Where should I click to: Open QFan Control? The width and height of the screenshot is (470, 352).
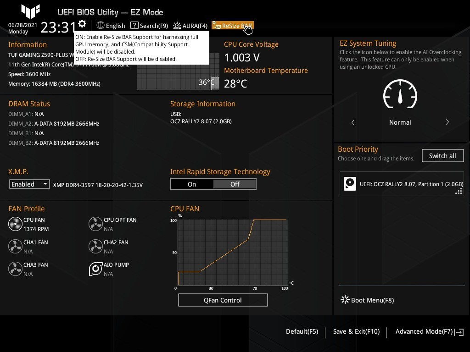(x=223, y=300)
